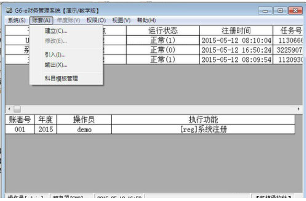Image resolution: width=306 pixels, height=201 pixels.
Task: Click the 账套号 column header
Action: 20,120
